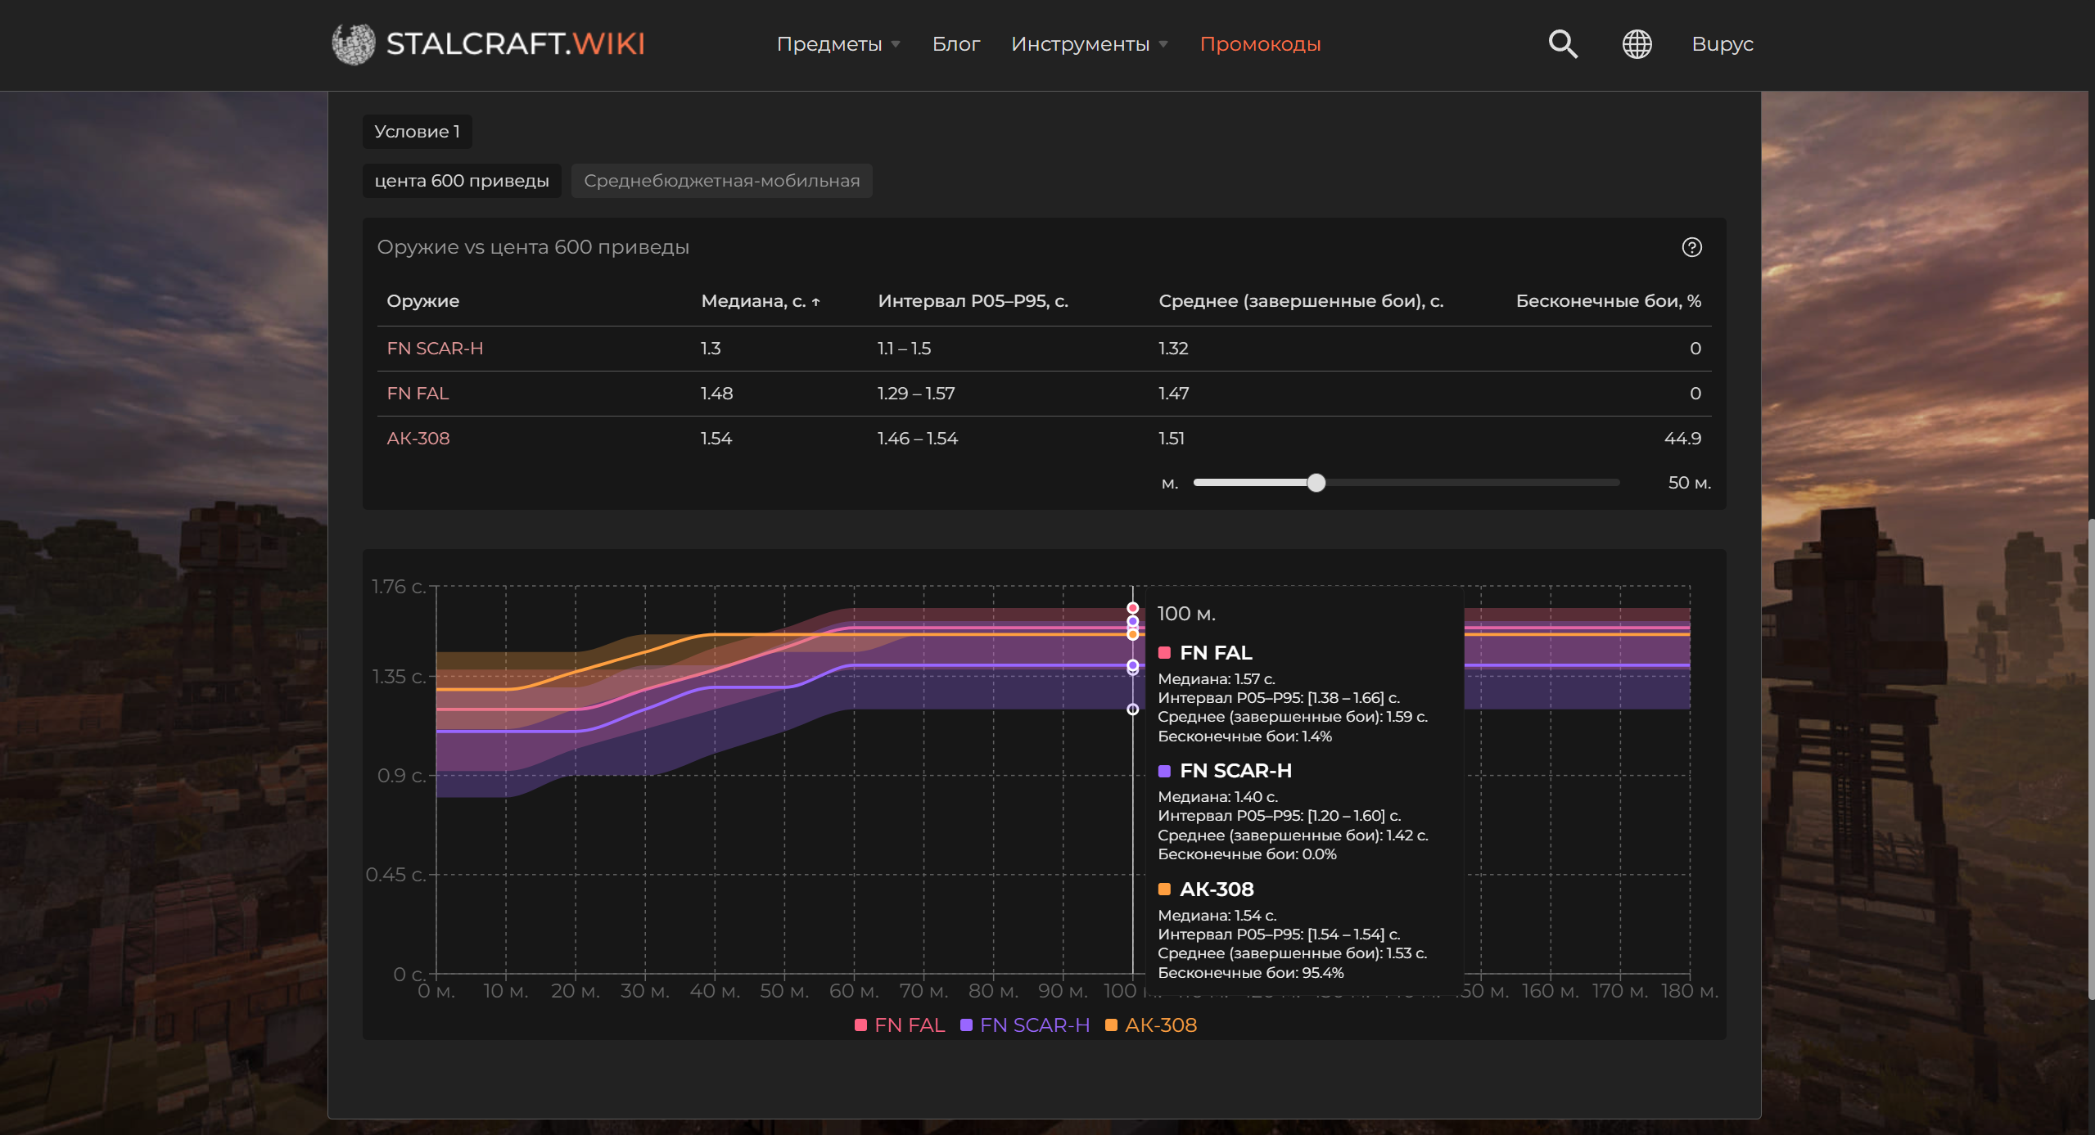Select the цента 600 приведы tab
The image size is (2095, 1135).
(x=462, y=181)
